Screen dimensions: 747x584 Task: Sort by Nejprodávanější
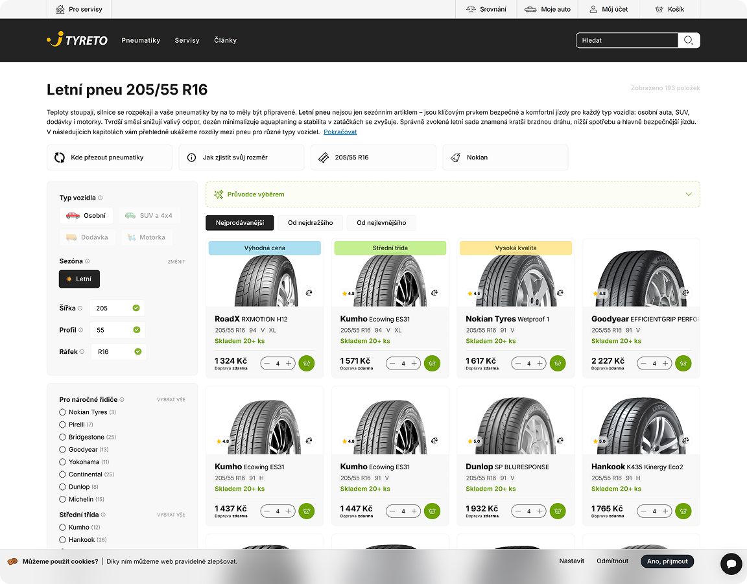(240, 222)
